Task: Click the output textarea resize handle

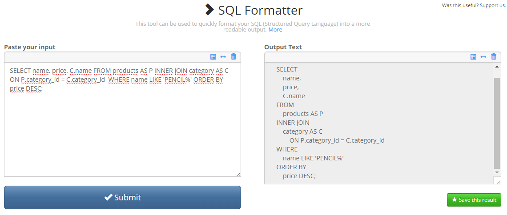Action: pos(499,182)
